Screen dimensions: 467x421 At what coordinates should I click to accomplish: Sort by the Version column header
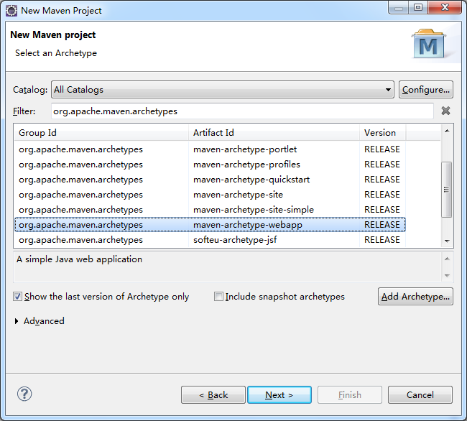382,132
